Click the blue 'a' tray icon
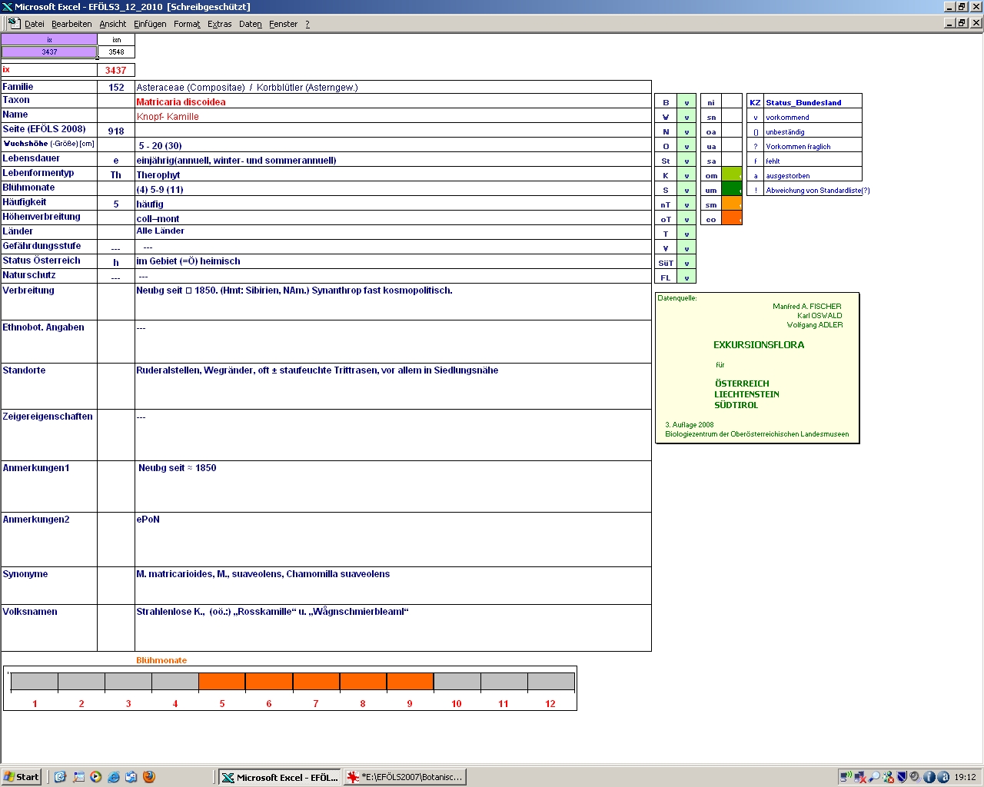The image size is (984, 787). 942,777
